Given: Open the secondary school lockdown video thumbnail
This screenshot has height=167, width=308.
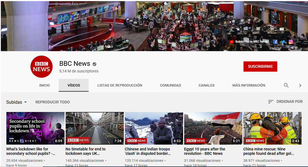Looking at the screenshot, I should [35, 128].
